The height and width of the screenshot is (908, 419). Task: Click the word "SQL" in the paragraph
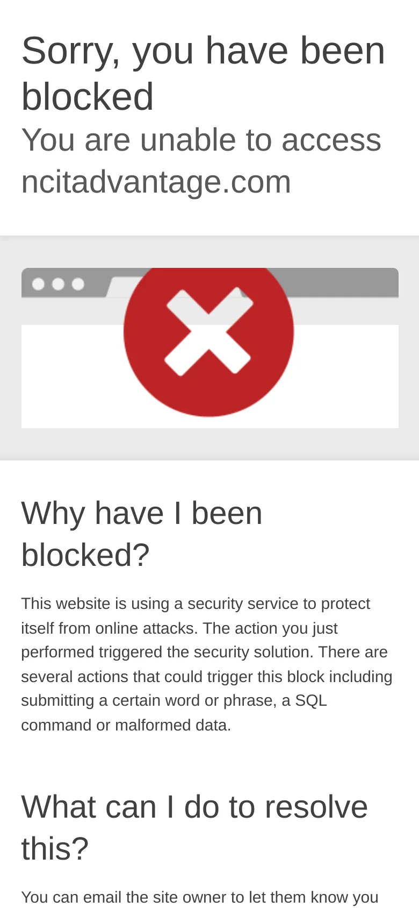pos(311,700)
